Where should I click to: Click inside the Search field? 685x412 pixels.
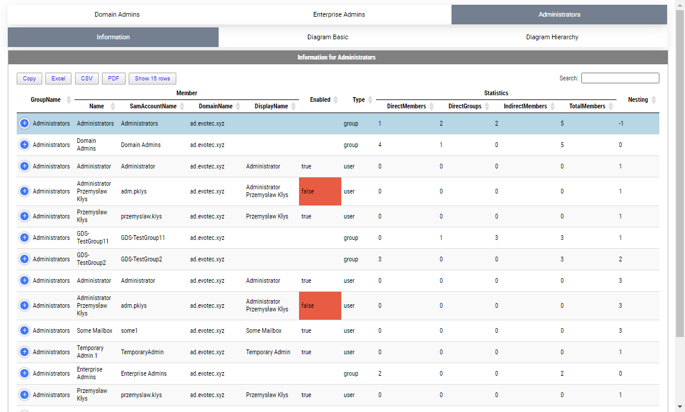[x=619, y=77]
